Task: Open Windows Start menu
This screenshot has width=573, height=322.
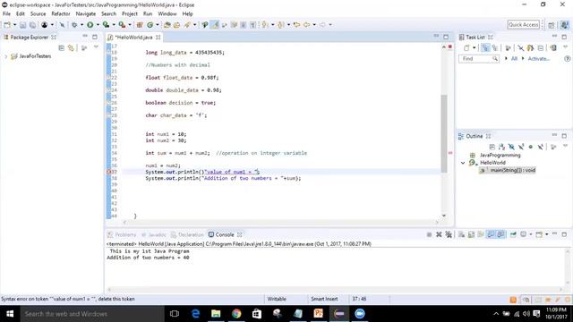Action: pyautogui.click(x=10, y=314)
